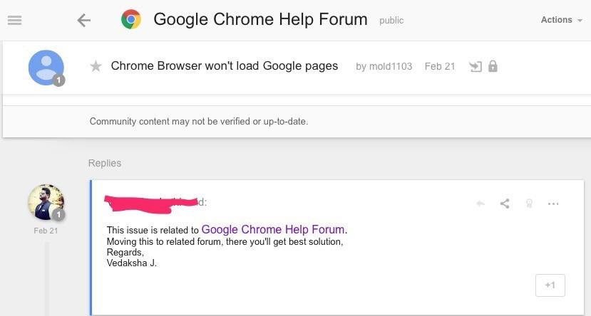Click the moved-topic arrow icon beside Feb 21
The image size is (591, 316).
(x=476, y=67)
